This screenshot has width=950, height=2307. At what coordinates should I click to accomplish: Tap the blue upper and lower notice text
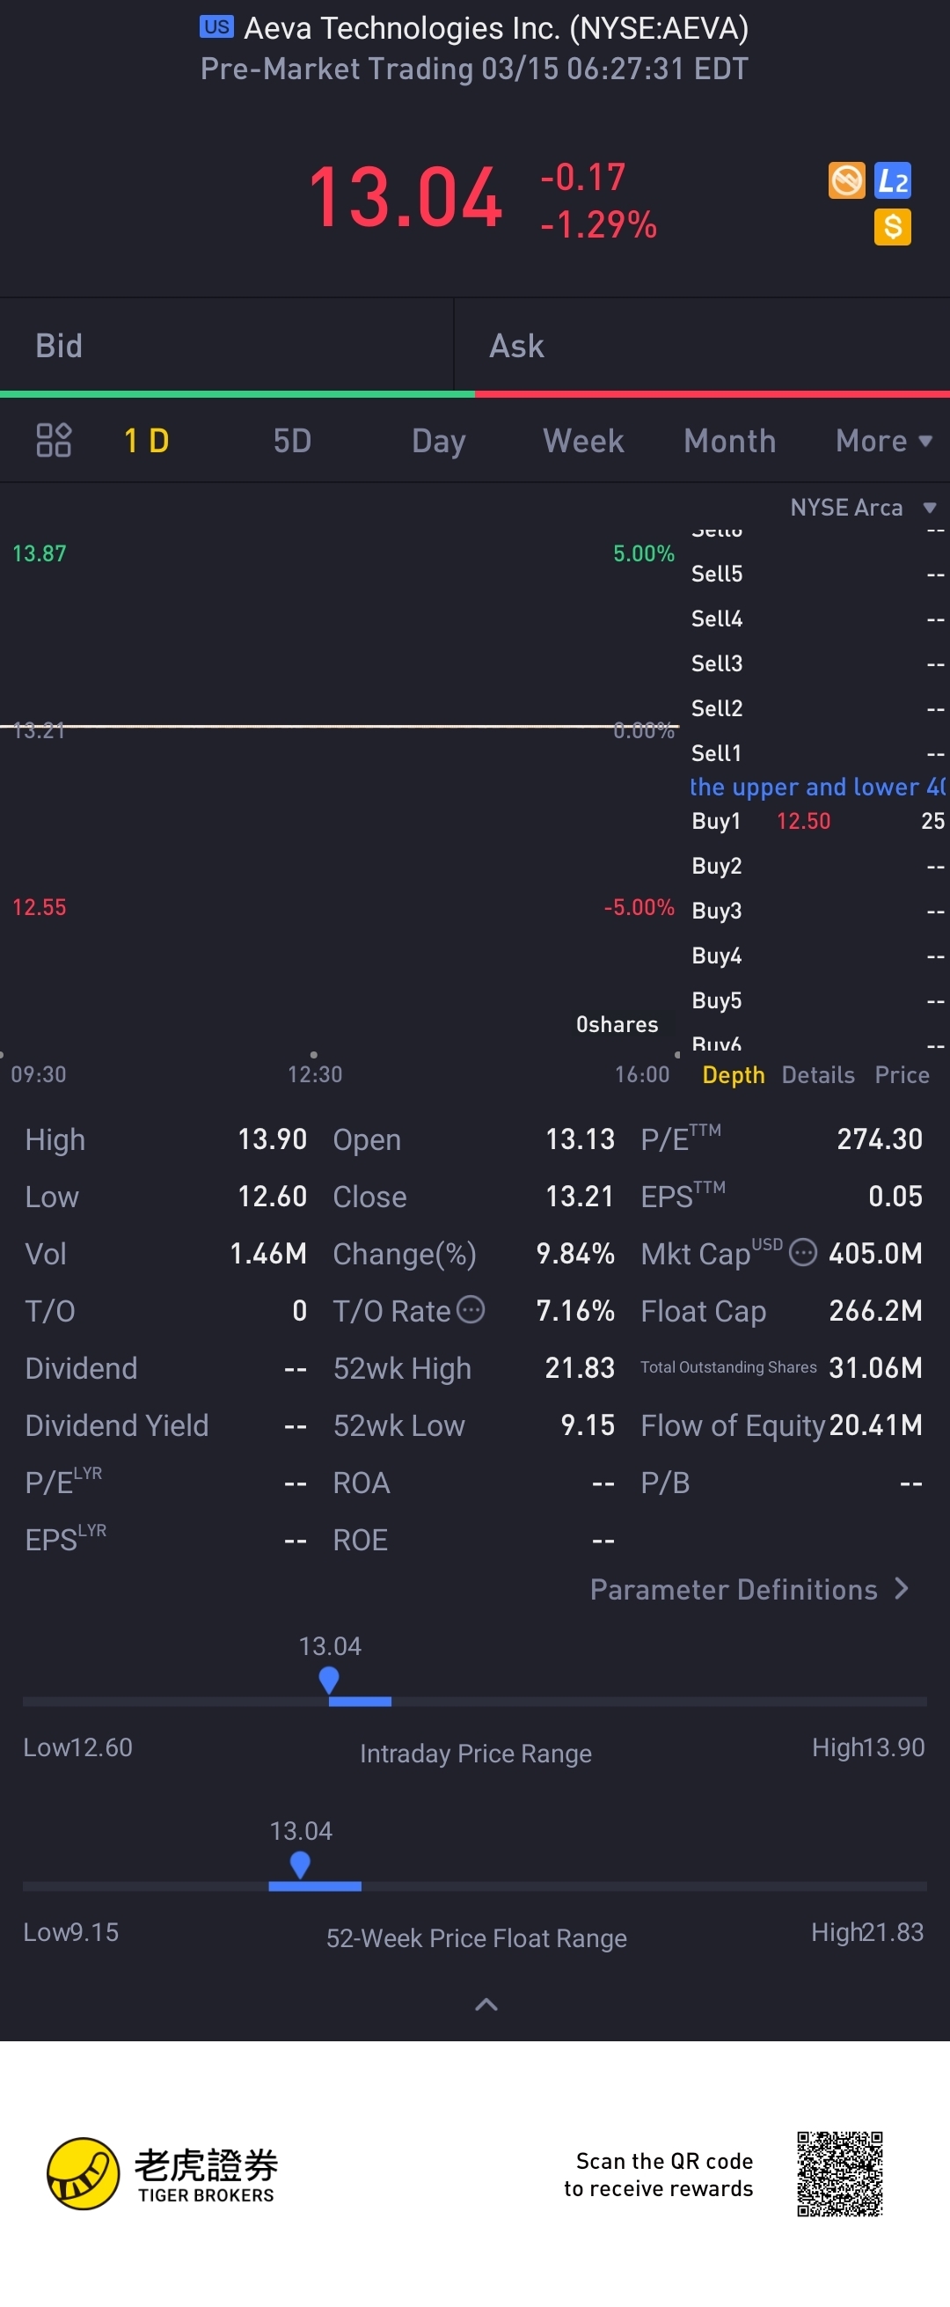coord(815,787)
